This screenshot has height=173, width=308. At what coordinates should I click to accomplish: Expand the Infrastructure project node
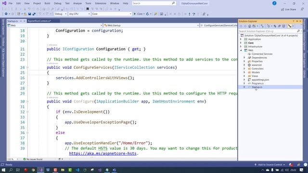pos(241,47)
